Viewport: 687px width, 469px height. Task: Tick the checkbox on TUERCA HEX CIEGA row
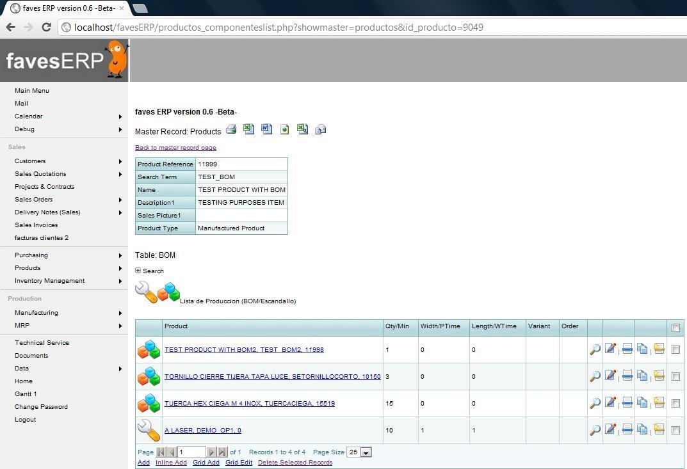click(x=675, y=403)
